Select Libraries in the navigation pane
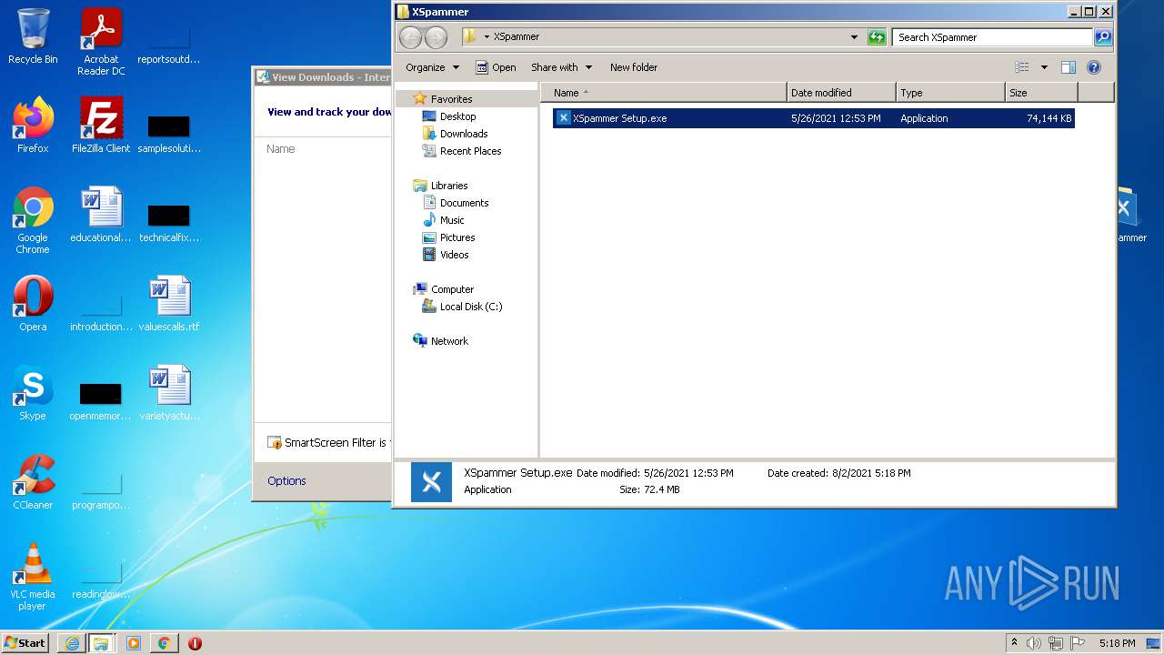The width and height of the screenshot is (1164, 655). [449, 186]
